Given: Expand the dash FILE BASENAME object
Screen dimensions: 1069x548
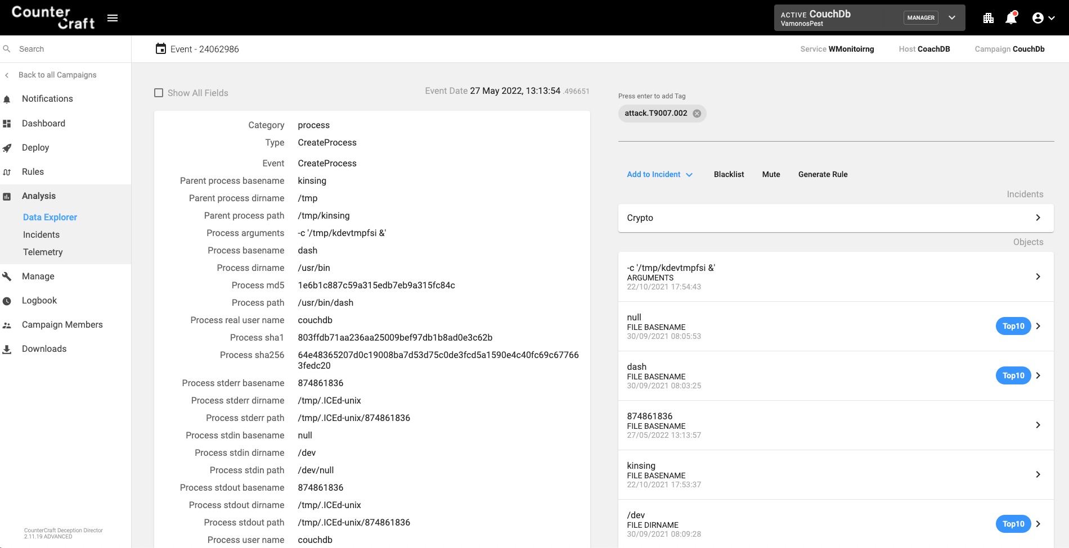Looking at the screenshot, I should (x=1038, y=375).
